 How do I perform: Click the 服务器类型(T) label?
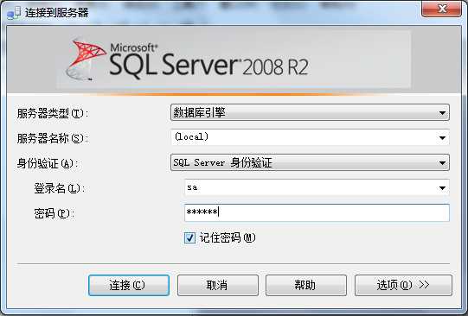[53, 113]
